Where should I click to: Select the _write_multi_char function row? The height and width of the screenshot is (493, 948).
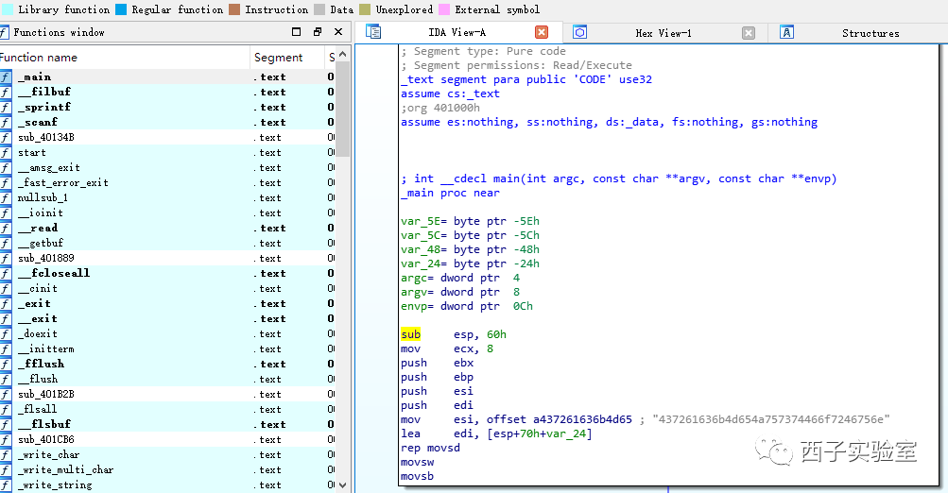tap(168, 469)
